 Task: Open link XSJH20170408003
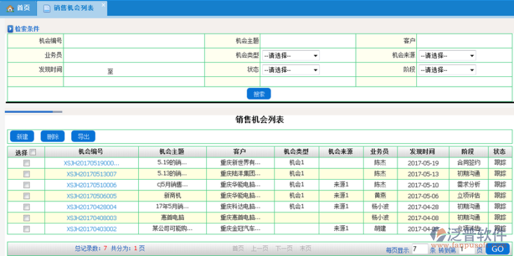click(x=91, y=218)
